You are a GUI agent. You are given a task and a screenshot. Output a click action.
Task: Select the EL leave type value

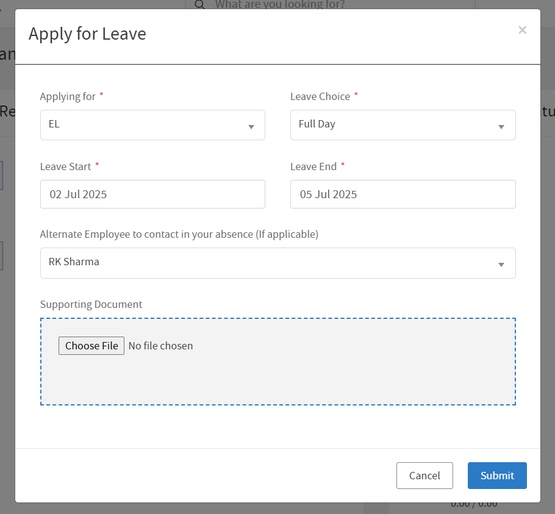pos(54,124)
